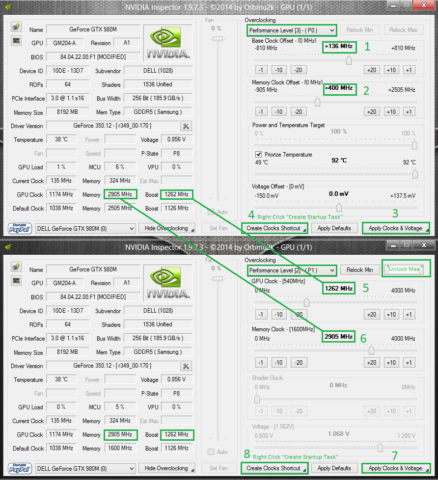Click upload screenshot icon in top window
Screen dimensions: 438x480
16,27
